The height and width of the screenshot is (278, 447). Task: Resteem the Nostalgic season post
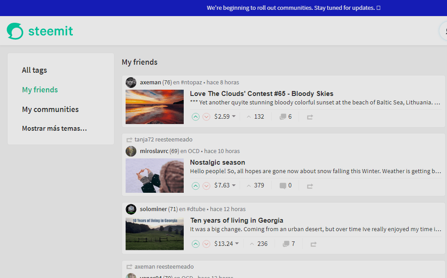click(x=310, y=186)
